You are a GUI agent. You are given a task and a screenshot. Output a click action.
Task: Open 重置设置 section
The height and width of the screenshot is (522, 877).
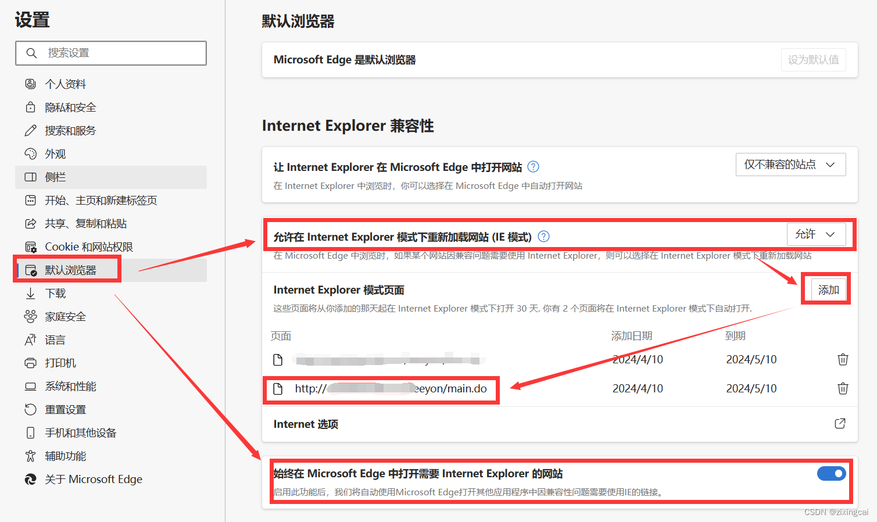click(111, 409)
